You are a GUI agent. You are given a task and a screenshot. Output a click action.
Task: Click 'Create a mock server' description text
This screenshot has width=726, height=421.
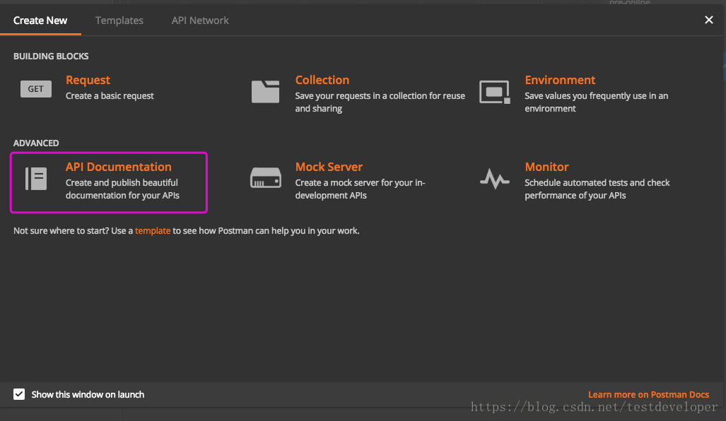tap(360, 189)
